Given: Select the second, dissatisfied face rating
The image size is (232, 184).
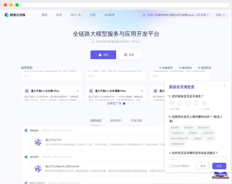Looking at the screenshot, I should click(180, 103).
